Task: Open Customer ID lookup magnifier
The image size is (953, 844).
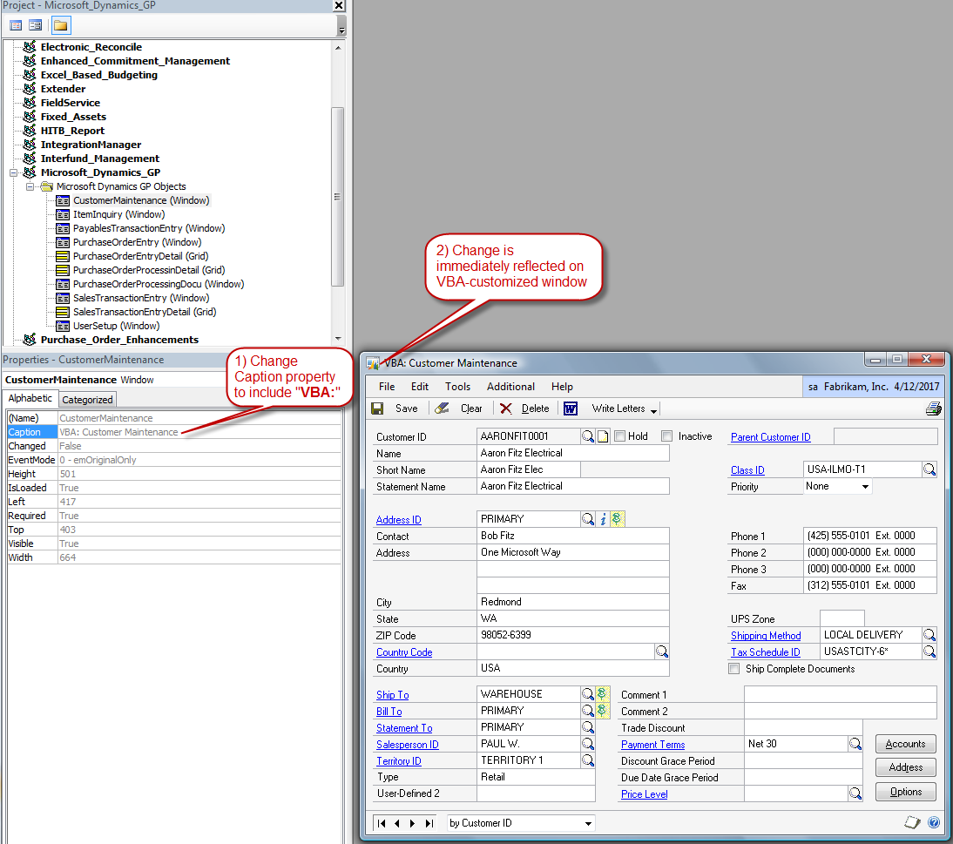Action: [588, 436]
